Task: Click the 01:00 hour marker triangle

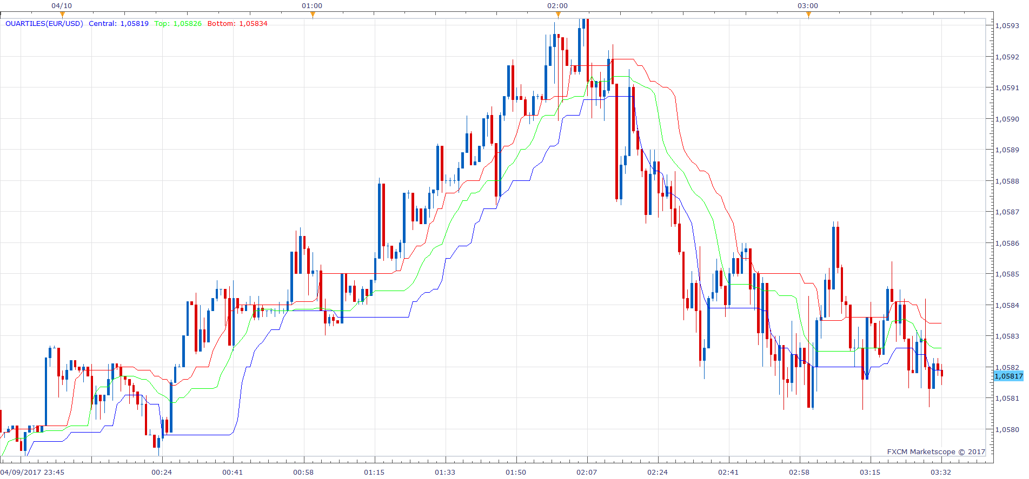Action: pyautogui.click(x=313, y=15)
